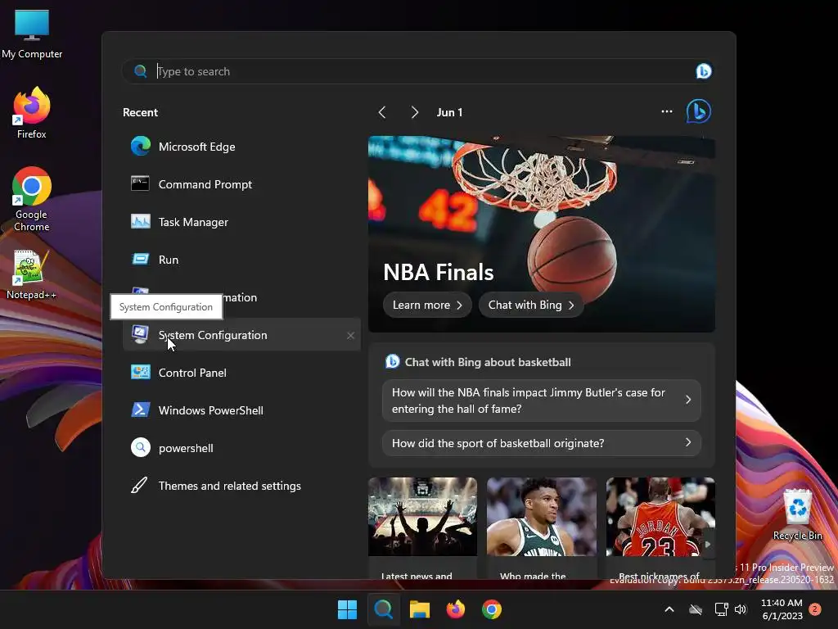Click the NBA Finals headline text

pyautogui.click(x=439, y=272)
